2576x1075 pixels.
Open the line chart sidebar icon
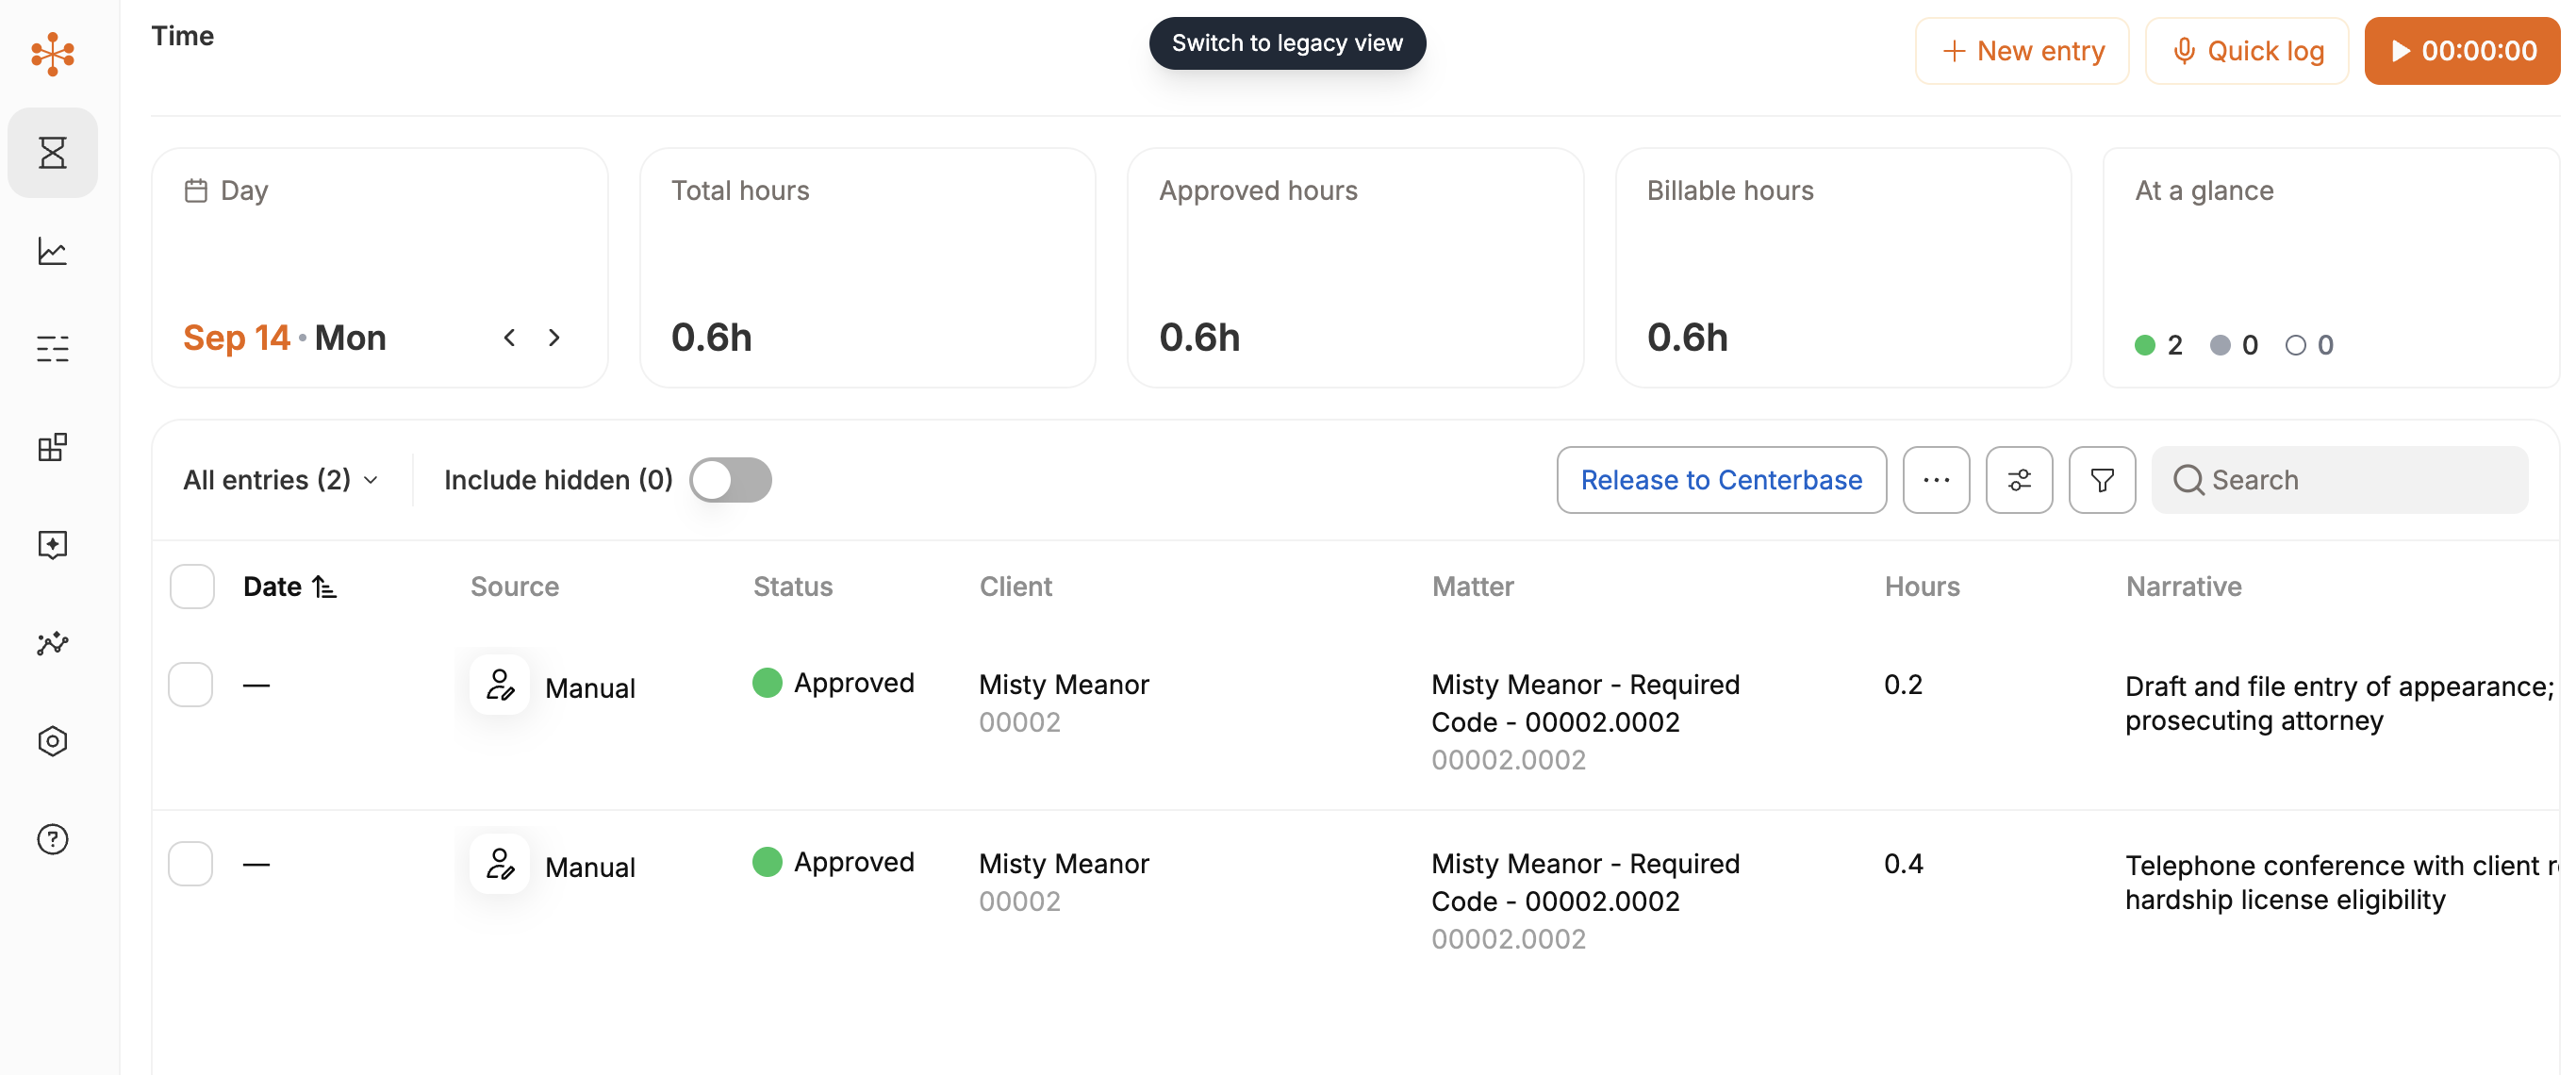pyautogui.click(x=52, y=251)
